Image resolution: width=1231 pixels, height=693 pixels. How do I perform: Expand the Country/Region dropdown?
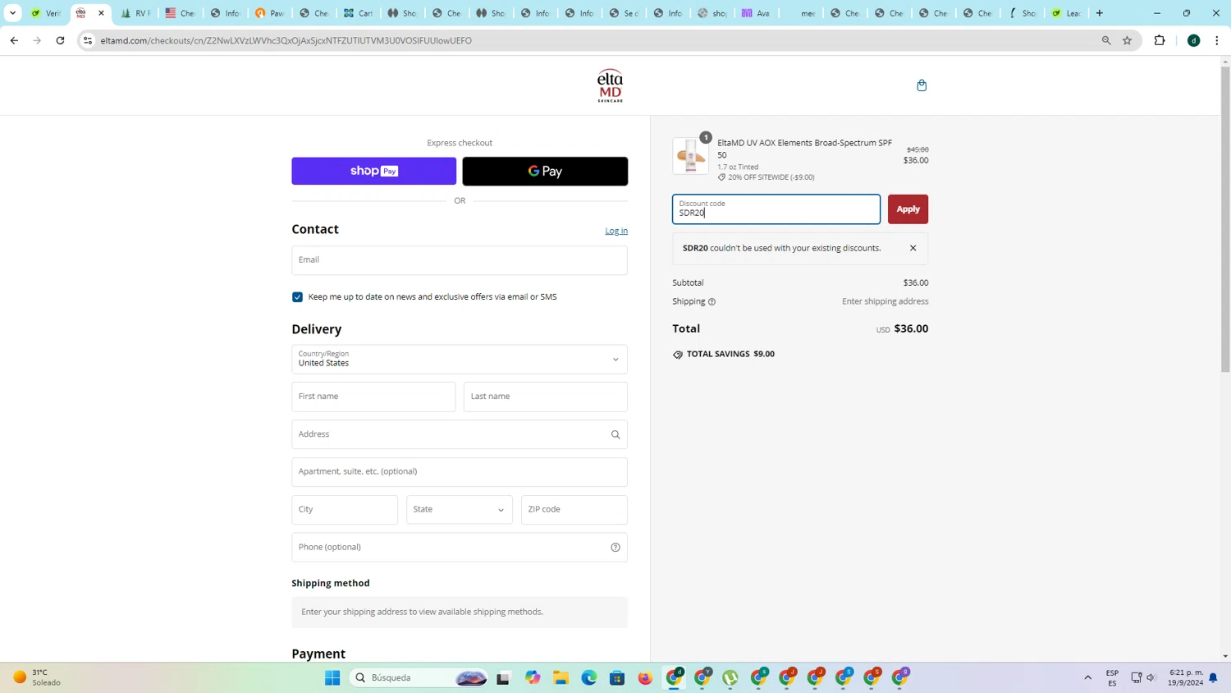460,359
